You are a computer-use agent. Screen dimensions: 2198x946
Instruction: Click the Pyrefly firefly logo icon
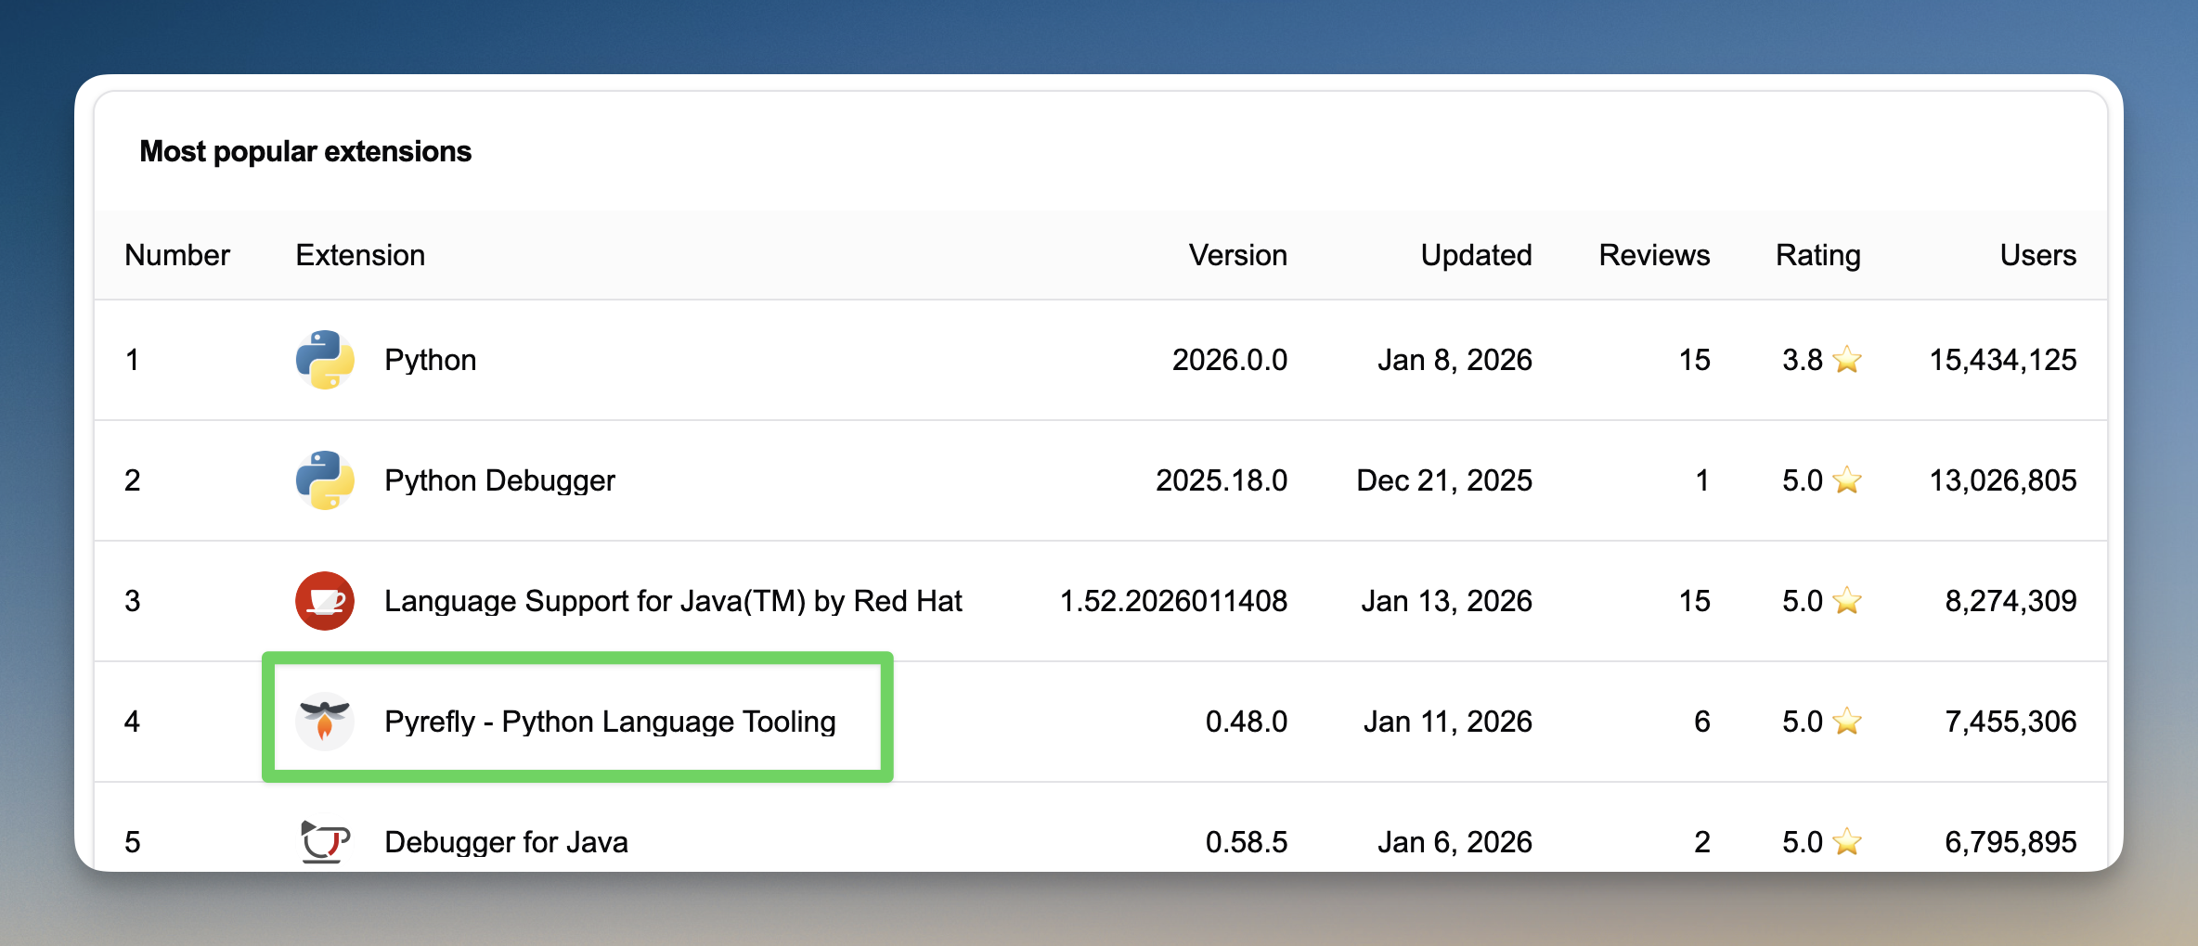point(325,722)
